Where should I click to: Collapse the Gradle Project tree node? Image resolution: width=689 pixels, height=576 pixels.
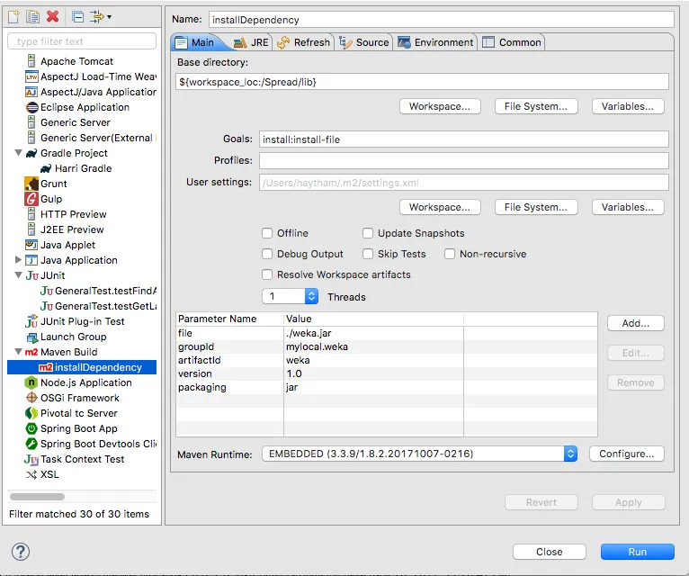19,153
